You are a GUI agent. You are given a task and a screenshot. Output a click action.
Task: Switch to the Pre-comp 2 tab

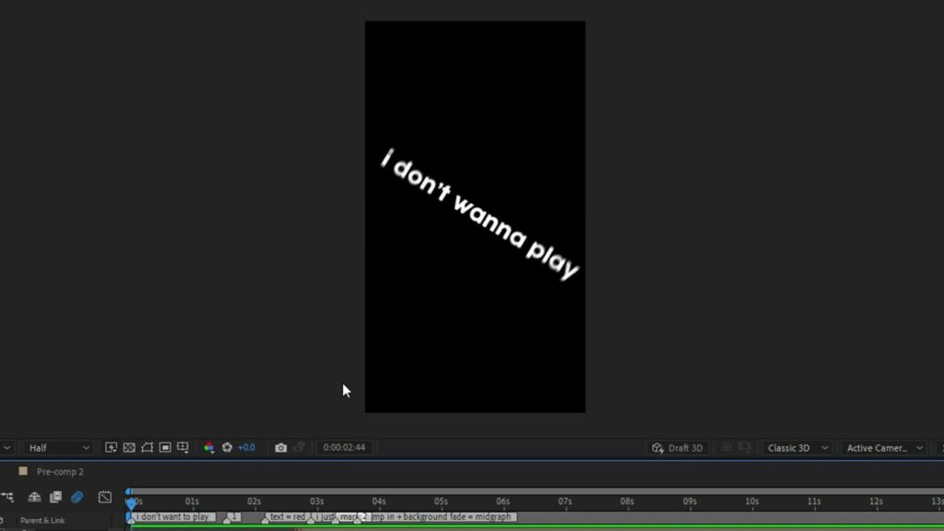coord(60,471)
